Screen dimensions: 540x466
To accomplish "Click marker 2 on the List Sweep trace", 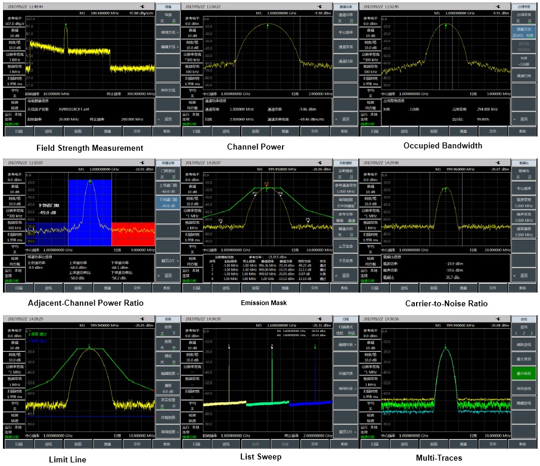I will click(x=272, y=346).
